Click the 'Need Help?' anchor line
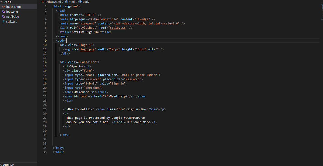This screenshot has height=166, width=323. pyautogui.click(x=105, y=96)
